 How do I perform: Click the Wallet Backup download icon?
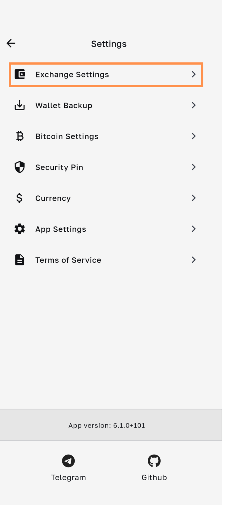tap(20, 105)
